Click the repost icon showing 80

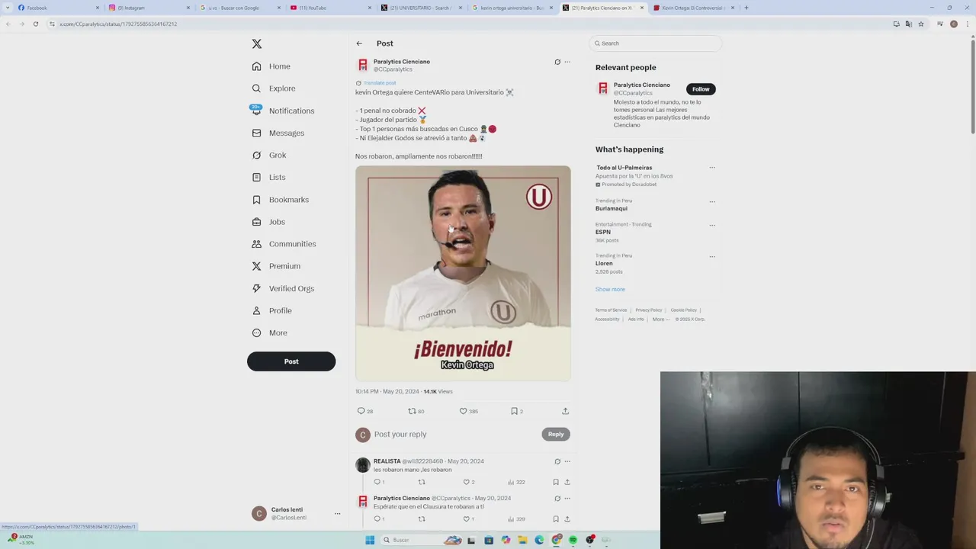412,411
